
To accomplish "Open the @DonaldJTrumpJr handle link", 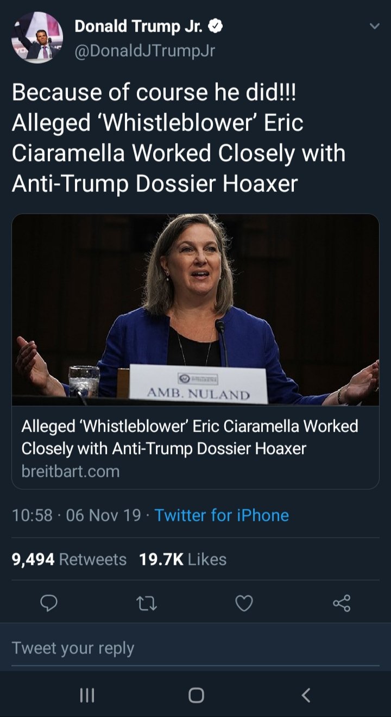I will click(144, 51).
